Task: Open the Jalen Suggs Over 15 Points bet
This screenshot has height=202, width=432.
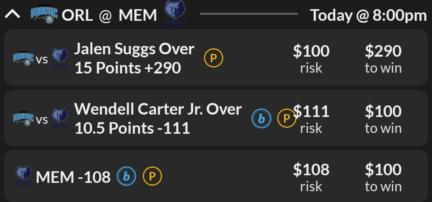Action: [x=134, y=58]
